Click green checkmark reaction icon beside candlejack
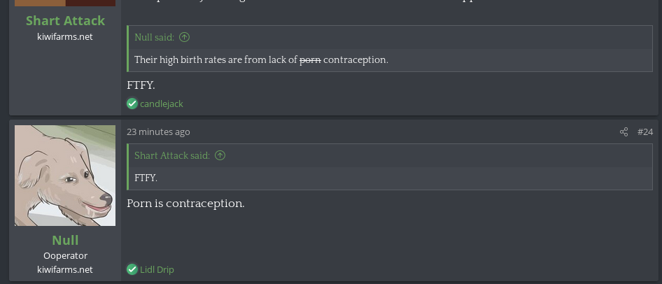This screenshot has height=284, width=662. coord(132,104)
